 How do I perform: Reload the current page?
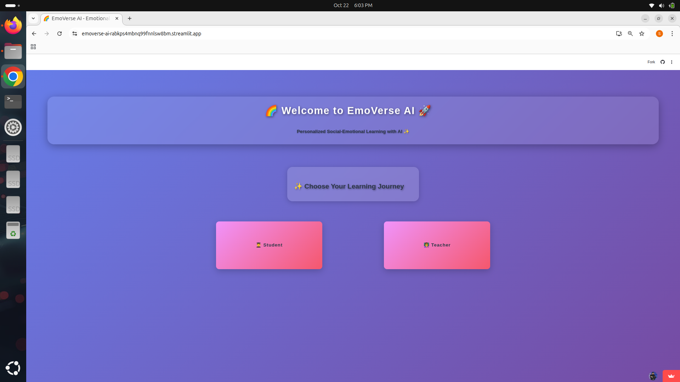(x=59, y=34)
